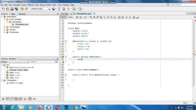Collapse the Source Packages node
196x110 pixels.
5,19
